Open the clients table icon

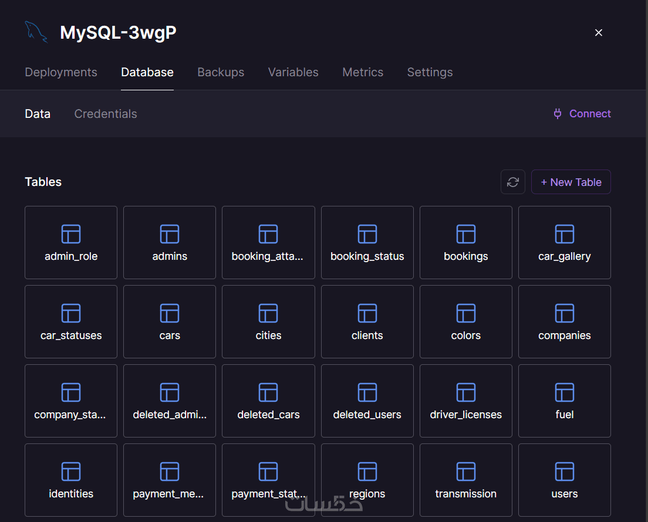[x=367, y=313]
